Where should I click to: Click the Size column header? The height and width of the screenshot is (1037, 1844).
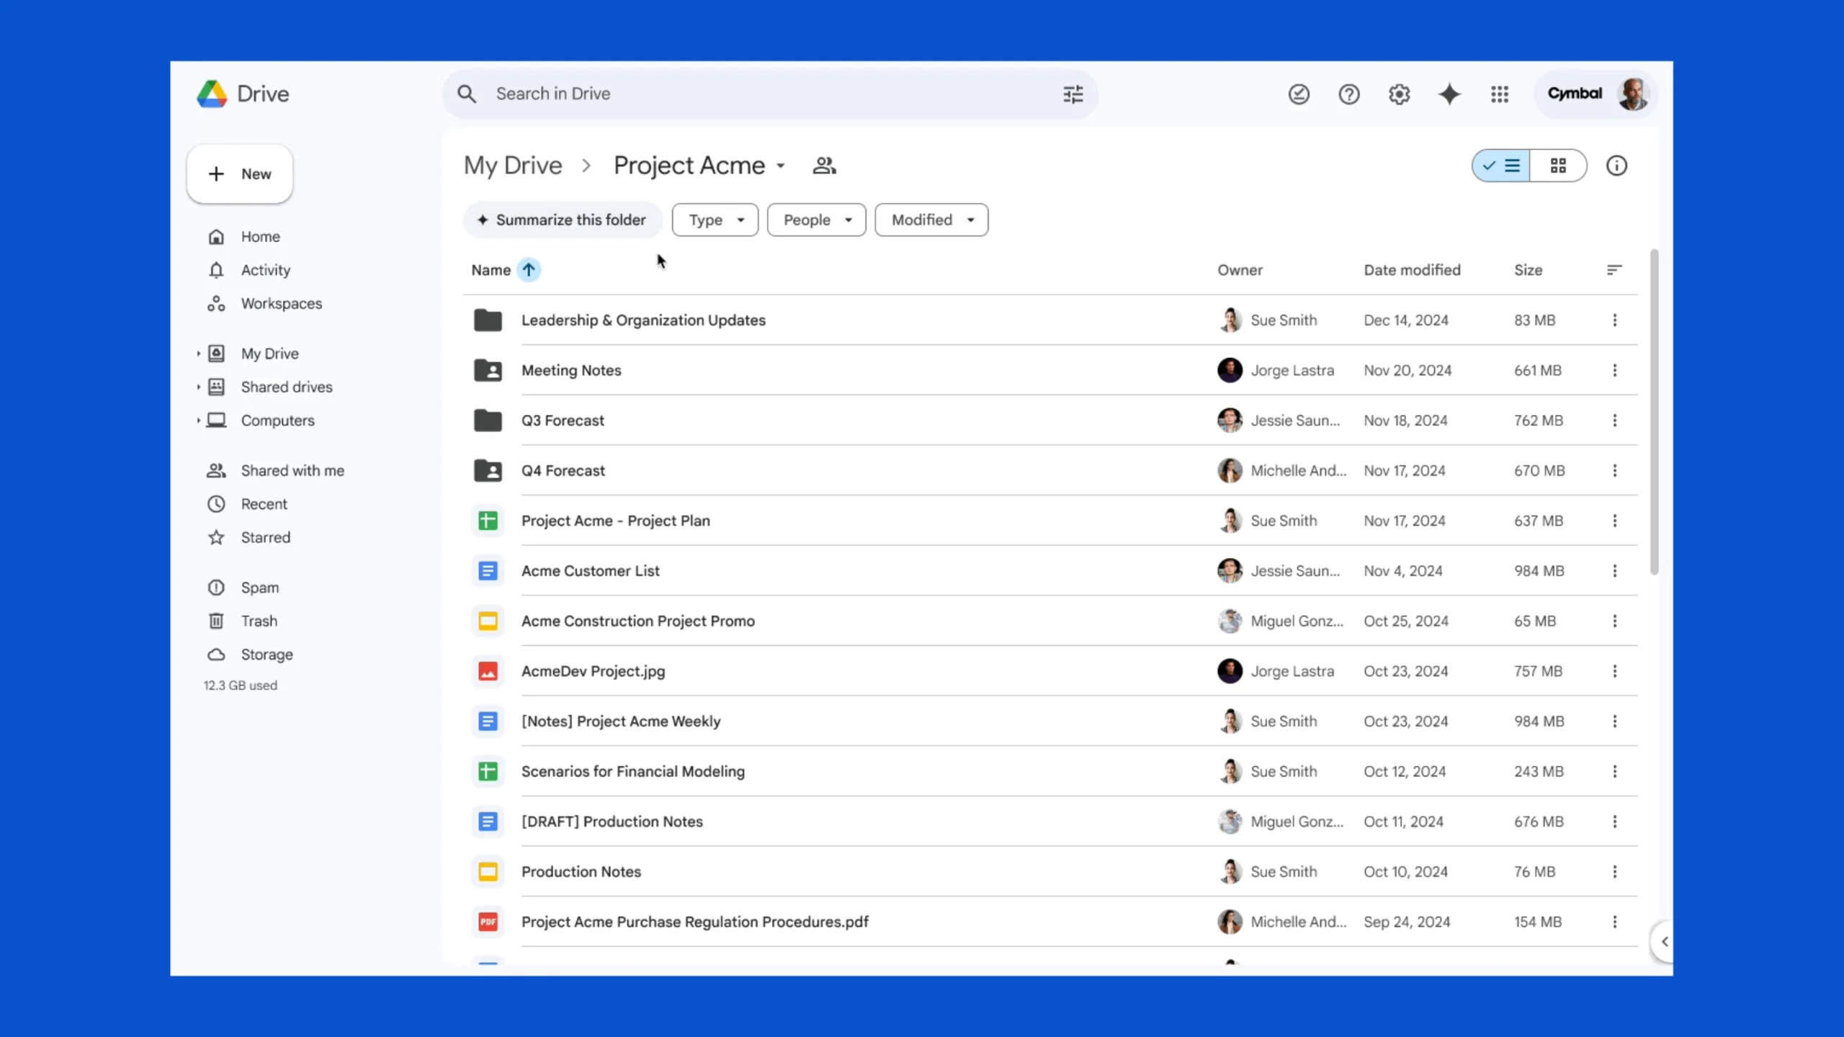tap(1528, 270)
